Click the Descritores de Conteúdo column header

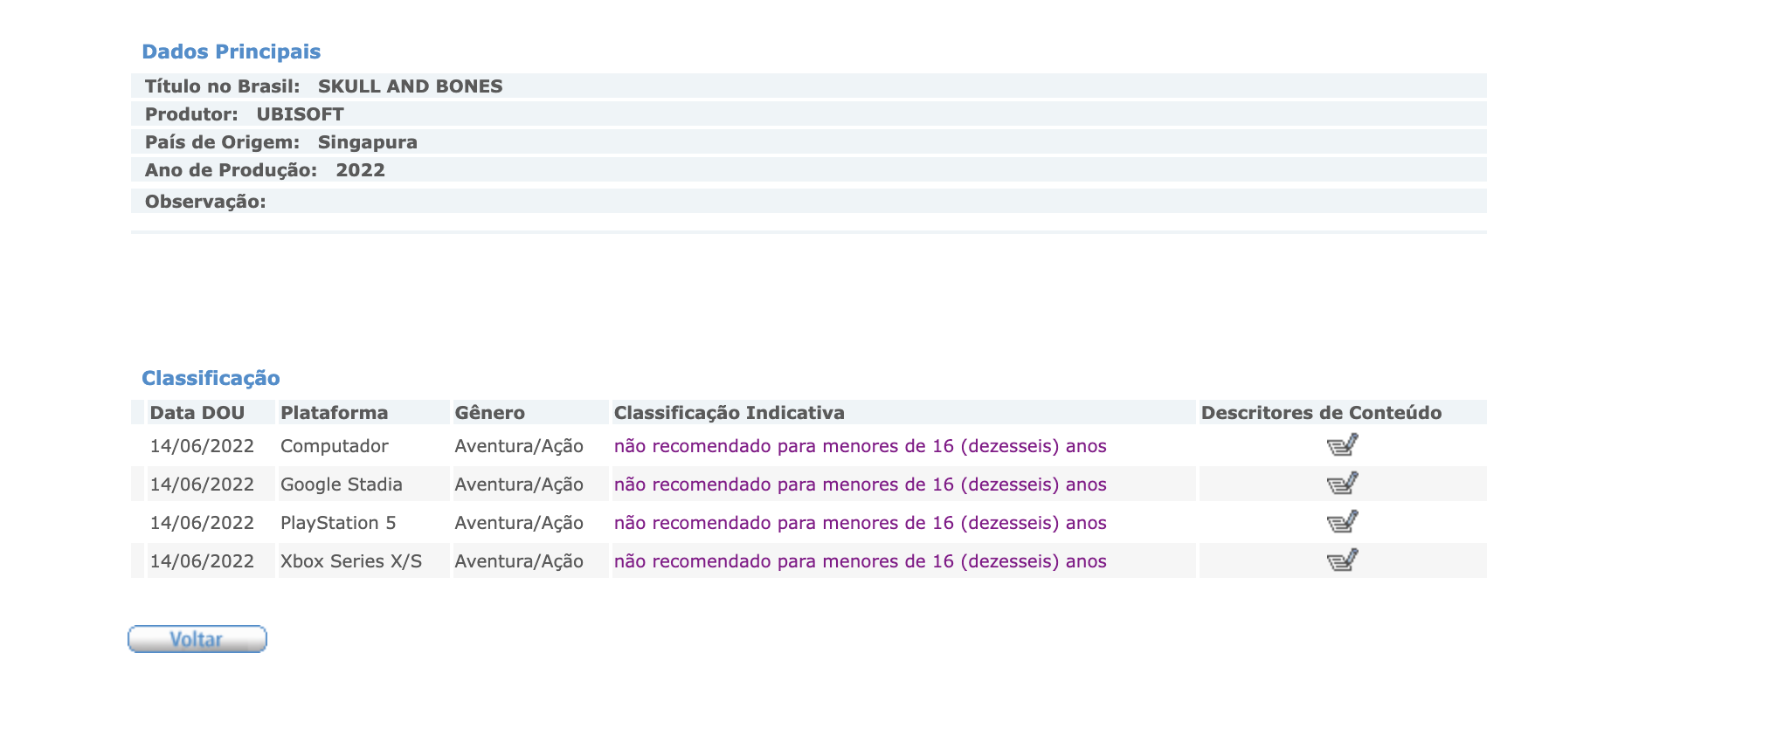(1321, 413)
